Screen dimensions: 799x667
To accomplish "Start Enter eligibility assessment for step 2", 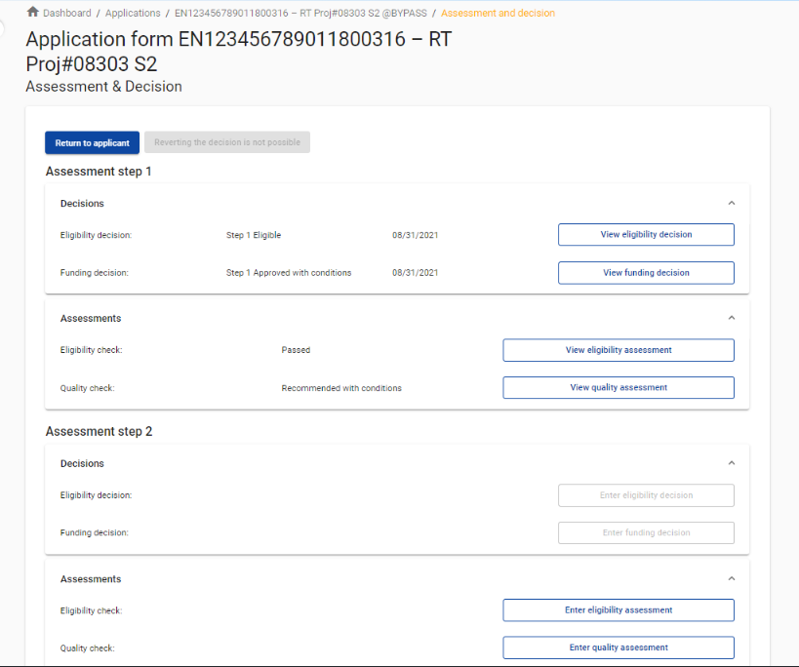I will (619, 610).
